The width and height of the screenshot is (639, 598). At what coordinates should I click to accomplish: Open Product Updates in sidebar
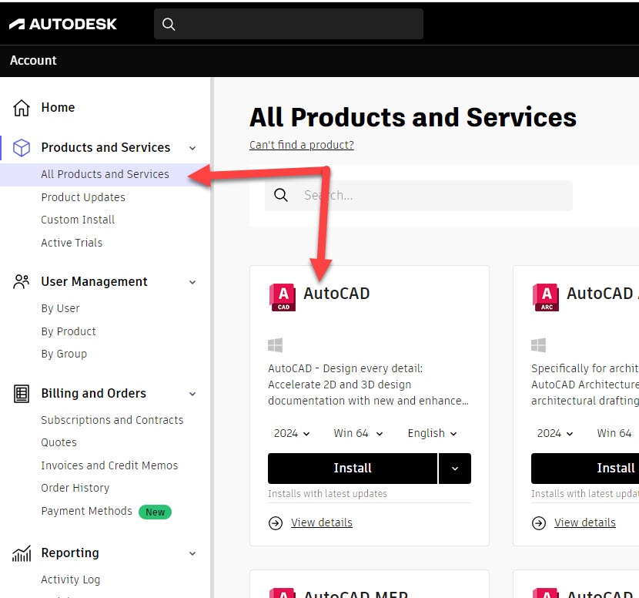click(x=82, y=197)
